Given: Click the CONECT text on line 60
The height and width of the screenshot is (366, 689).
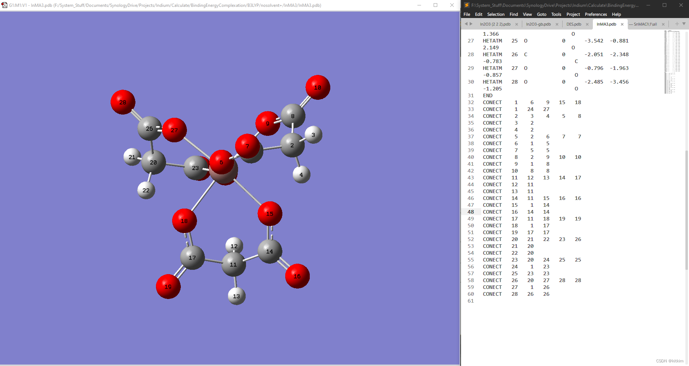Looking at the screenshot, I should tap(492, 294).
